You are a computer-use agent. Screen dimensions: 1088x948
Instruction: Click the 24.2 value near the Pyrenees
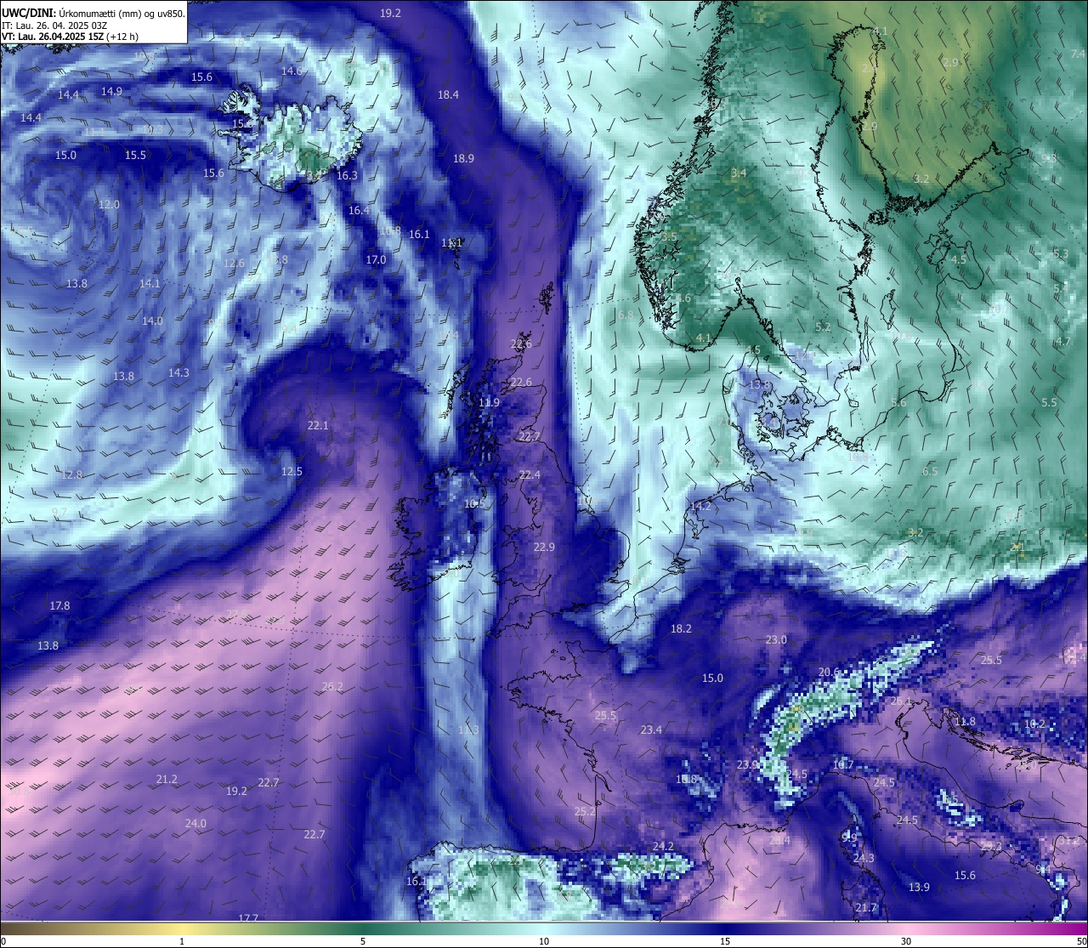click(663, 845)
